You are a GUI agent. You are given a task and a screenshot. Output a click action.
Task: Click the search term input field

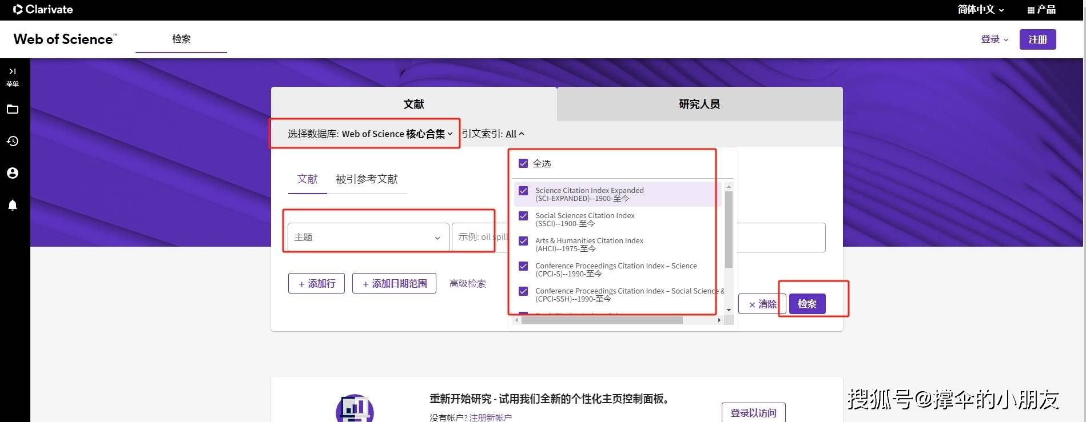pos(638,237)
